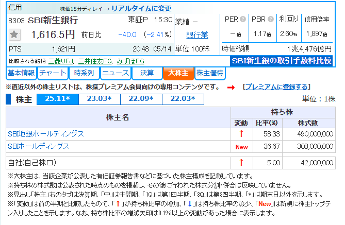Screen dimensions: 345x225
Task: Add SBI新生銀行 to favorites with star icon
Action: pos(14,34)
